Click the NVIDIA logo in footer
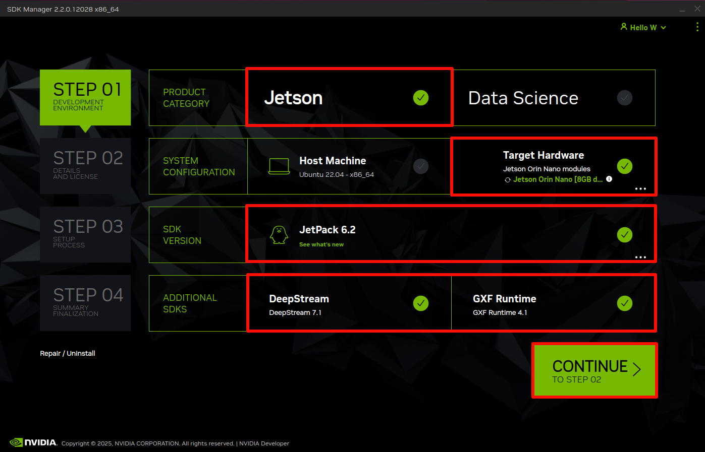Image resolution: width=705 pixels, height=452 pixels. [33, 442]
